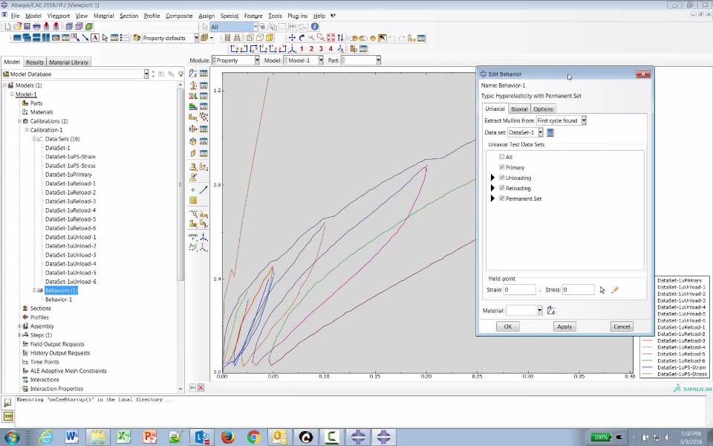Click the Print icon in the toolbar
The height and width of the screenshot is (446, 713).
point(37,27)
